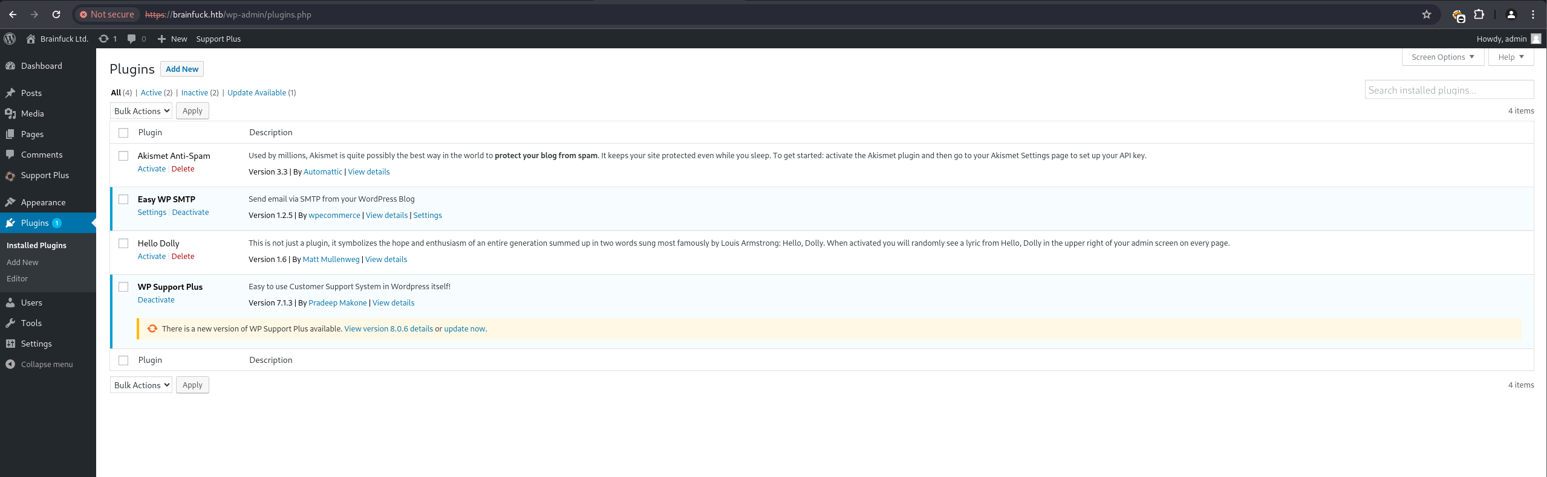Open the updates icon in admin bar

[x=104, y=39]
